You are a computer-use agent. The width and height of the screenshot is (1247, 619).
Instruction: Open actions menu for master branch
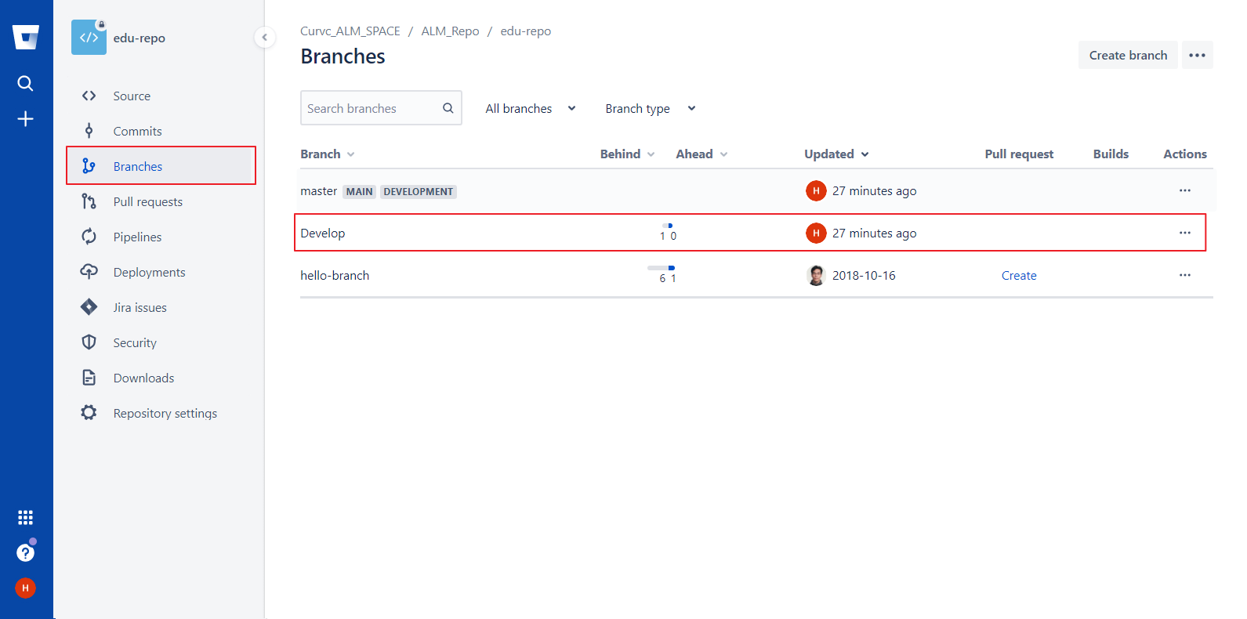tap(1185, 190)
